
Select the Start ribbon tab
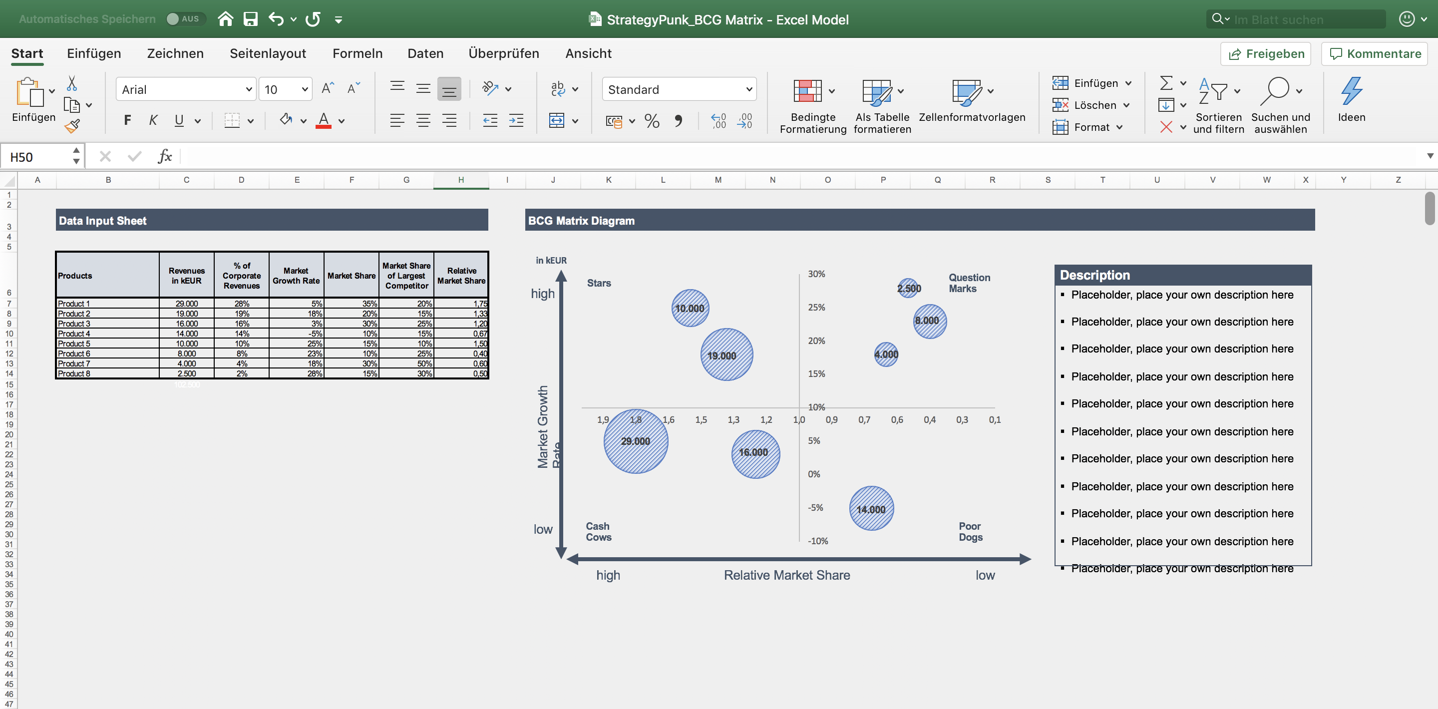coord(27,53)
